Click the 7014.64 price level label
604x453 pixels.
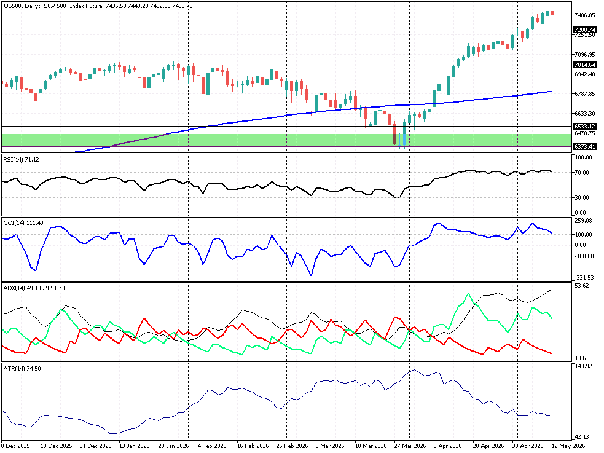(585, 65)
